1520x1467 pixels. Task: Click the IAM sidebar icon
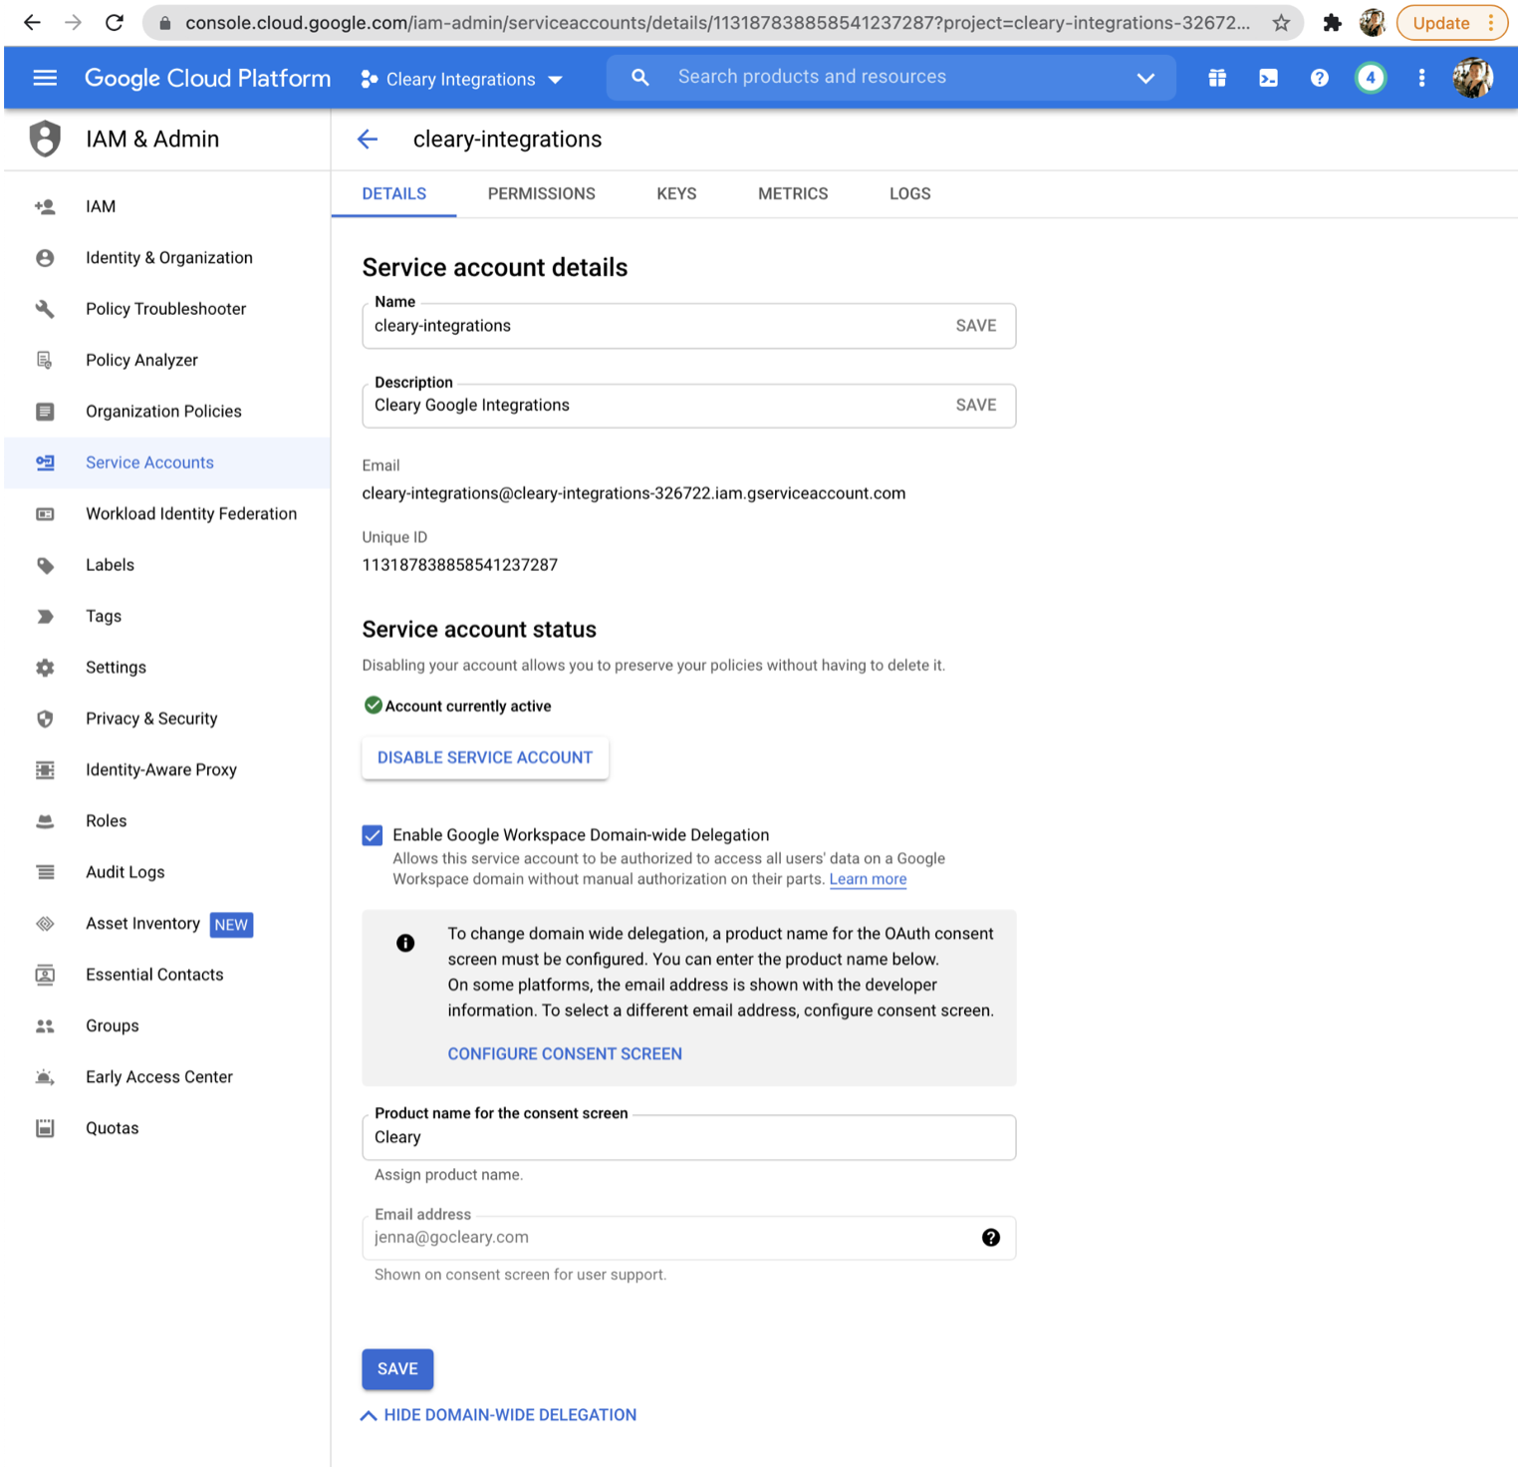pyautogui.click(x=45, y=206)
